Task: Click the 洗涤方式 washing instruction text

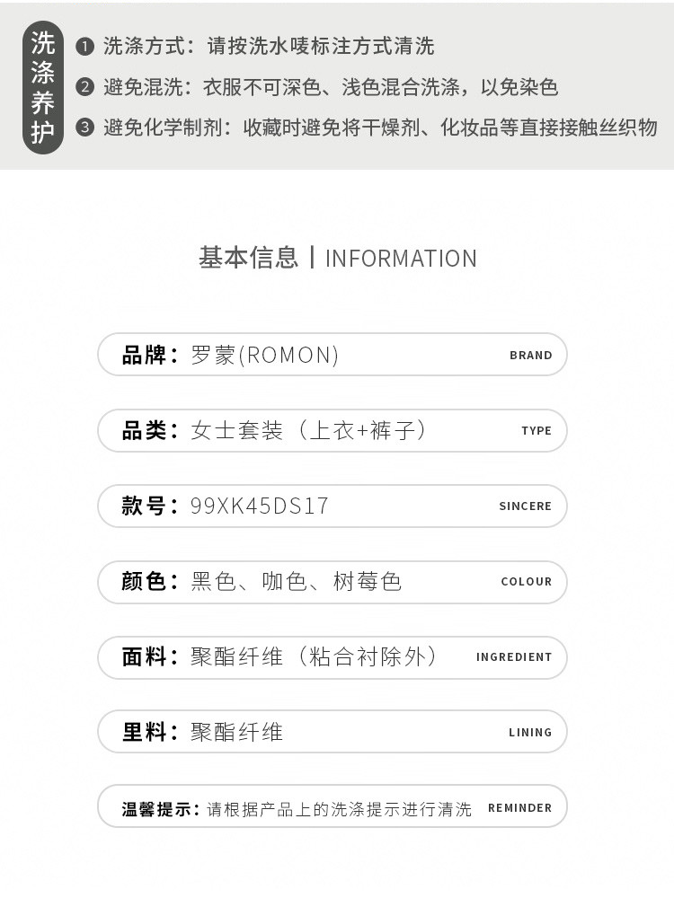Action: coord(269,46)
